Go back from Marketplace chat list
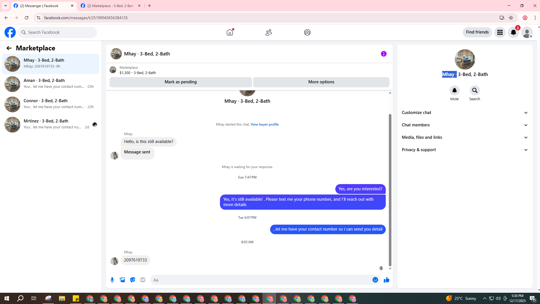 pyautogui.click(x=9, y=48)
